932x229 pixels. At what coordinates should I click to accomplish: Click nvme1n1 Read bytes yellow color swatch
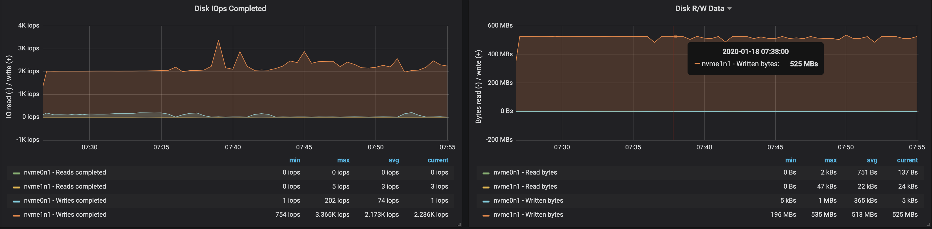pyautogui.click(x=486, y=187)
